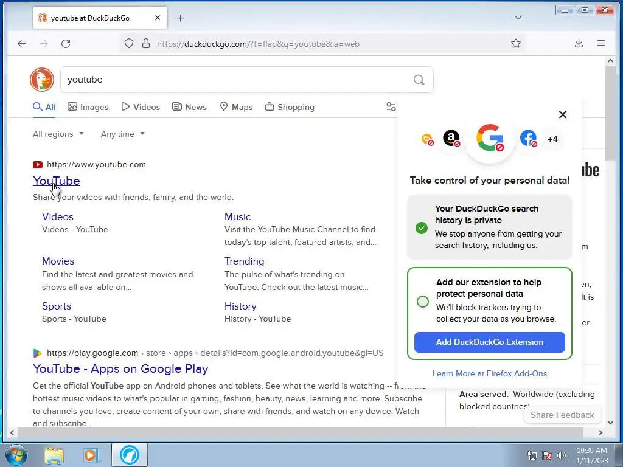
Task: Click the vertical scrollbar up arrow
Action: (x=611, y=61)
